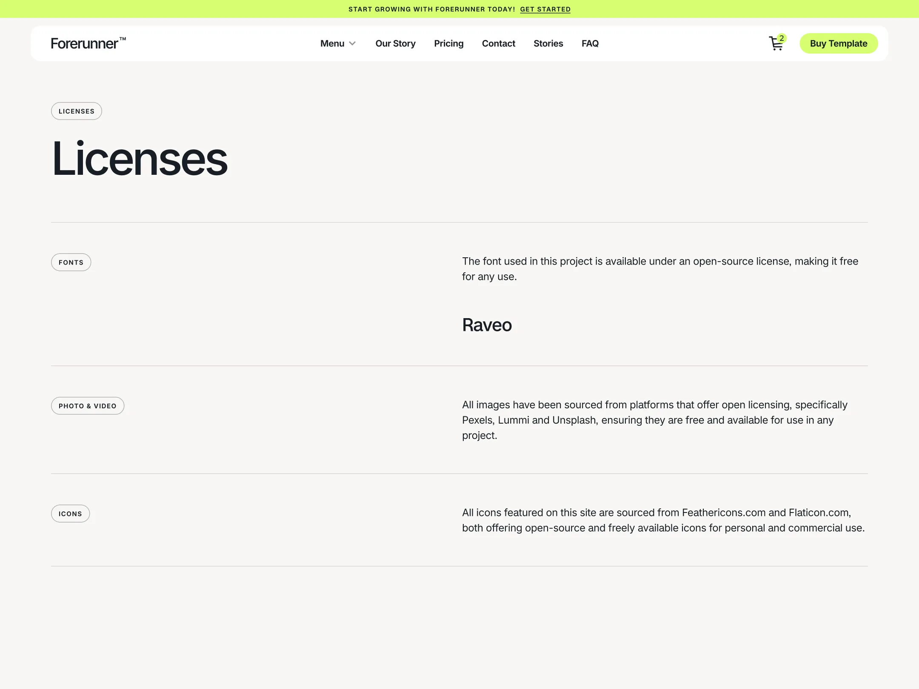Visit the FAQ page
The width and height of the screenshot is (919, 689).
[x=590, y=43]
